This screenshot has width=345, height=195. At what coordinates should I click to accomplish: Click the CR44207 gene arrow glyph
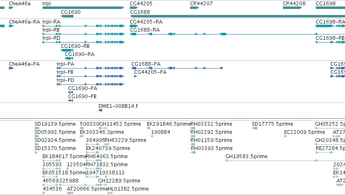(195, 8)
